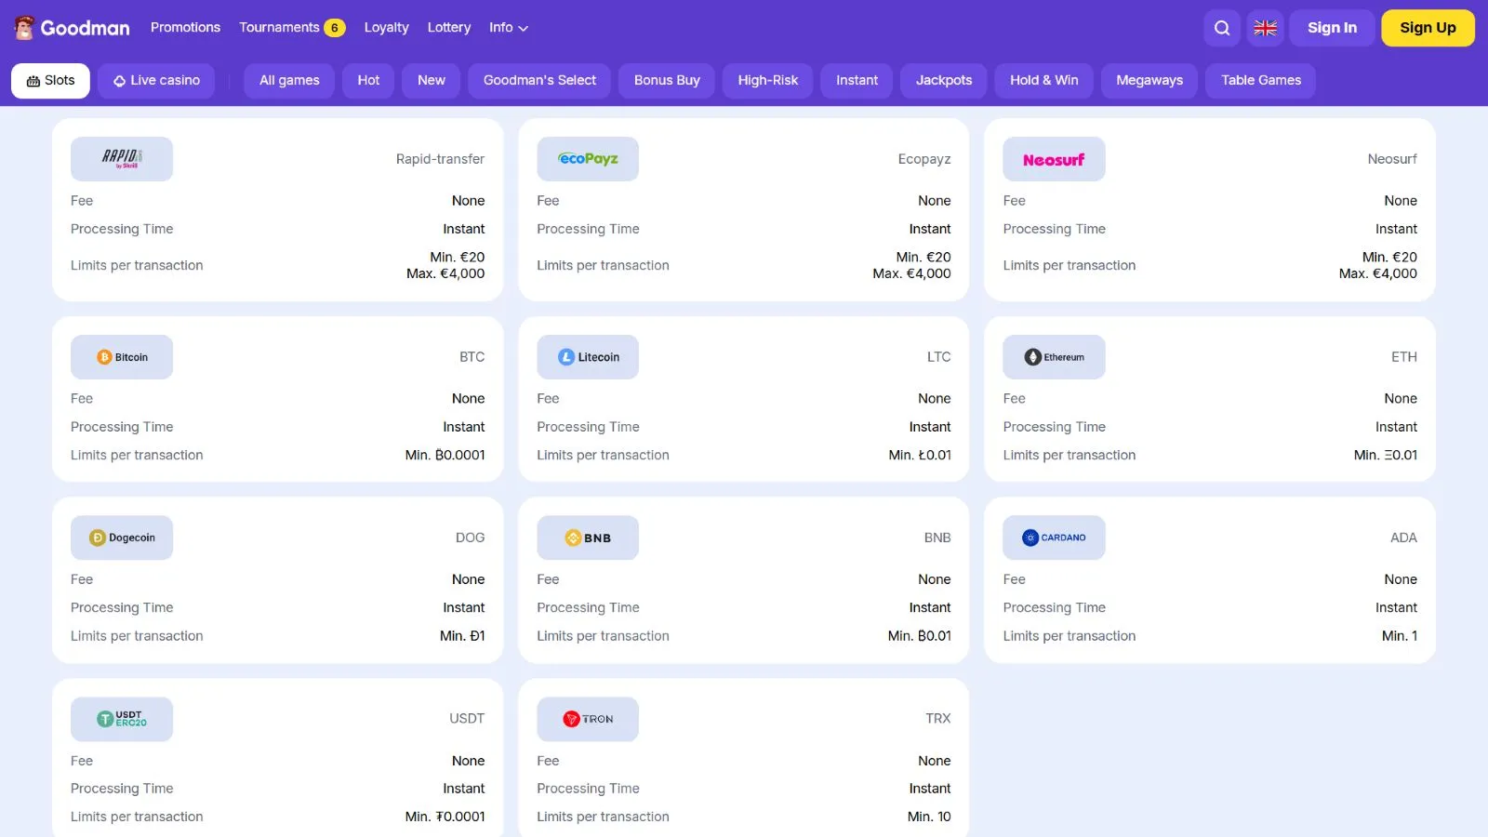Viewport: 1488px width, 837px height.
Task: Select Instant games category
Action: (x=857, y=81)
